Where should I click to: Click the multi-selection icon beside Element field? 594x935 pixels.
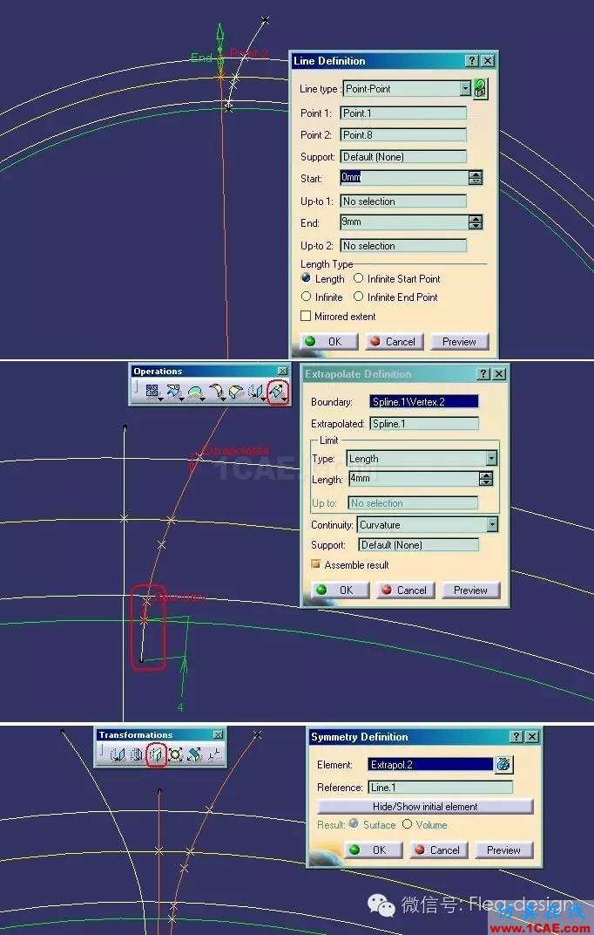pyautogui.click(x=503, y=764)
